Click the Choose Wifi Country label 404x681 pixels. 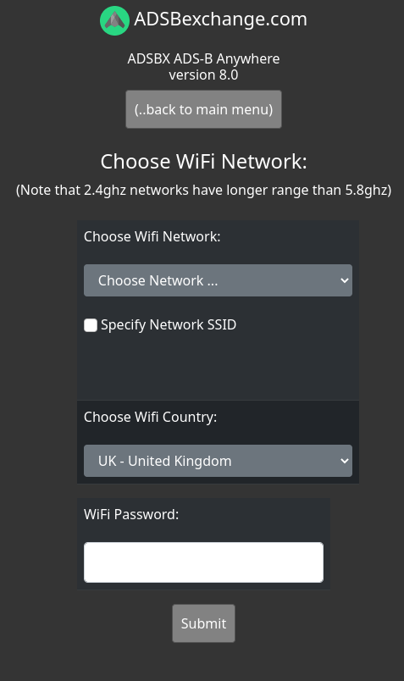click(150, 417)
